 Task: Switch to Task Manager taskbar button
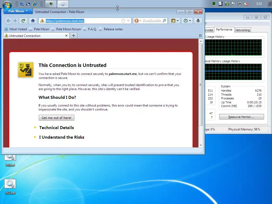51,4
